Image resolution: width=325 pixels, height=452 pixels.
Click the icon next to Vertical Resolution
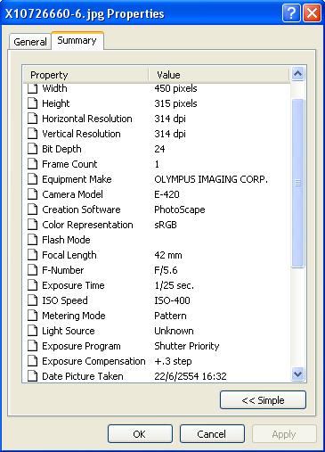(33, 134)
